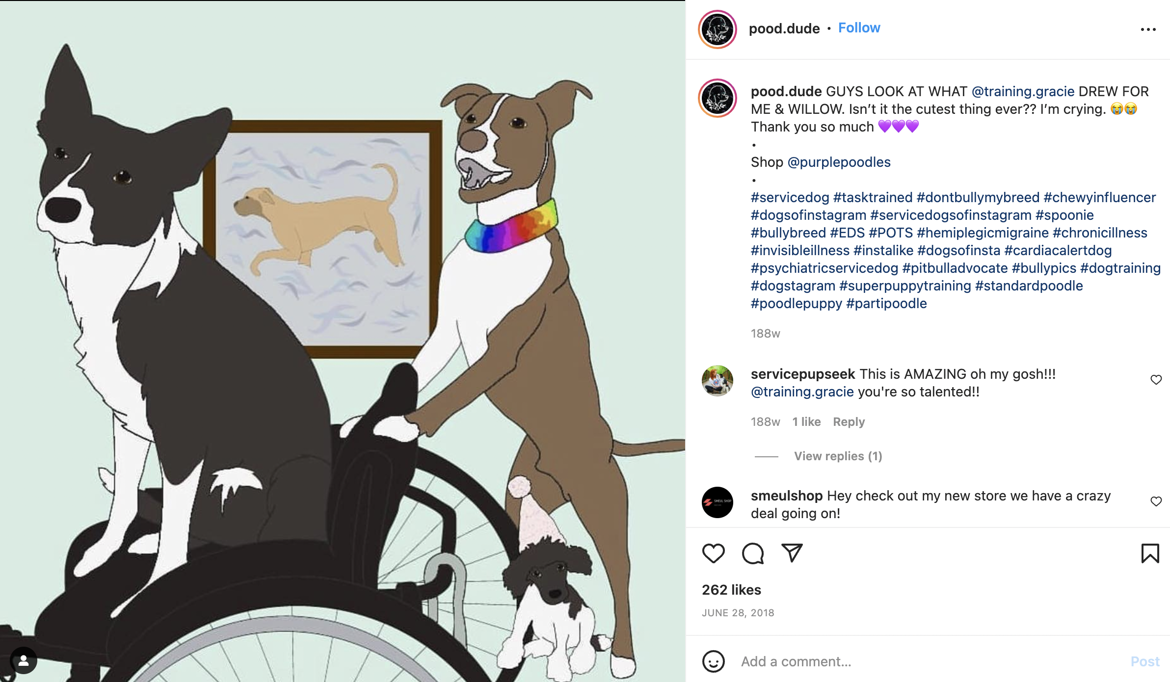Image resolution: width=1170 pixels, height=682 pixels.
Task: Visit the @training.gracie mention in caption
Action: click(1023, 92)
